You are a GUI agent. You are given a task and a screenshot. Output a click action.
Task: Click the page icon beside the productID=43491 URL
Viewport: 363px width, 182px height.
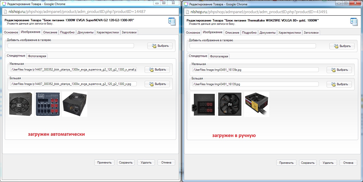point(187,12)
